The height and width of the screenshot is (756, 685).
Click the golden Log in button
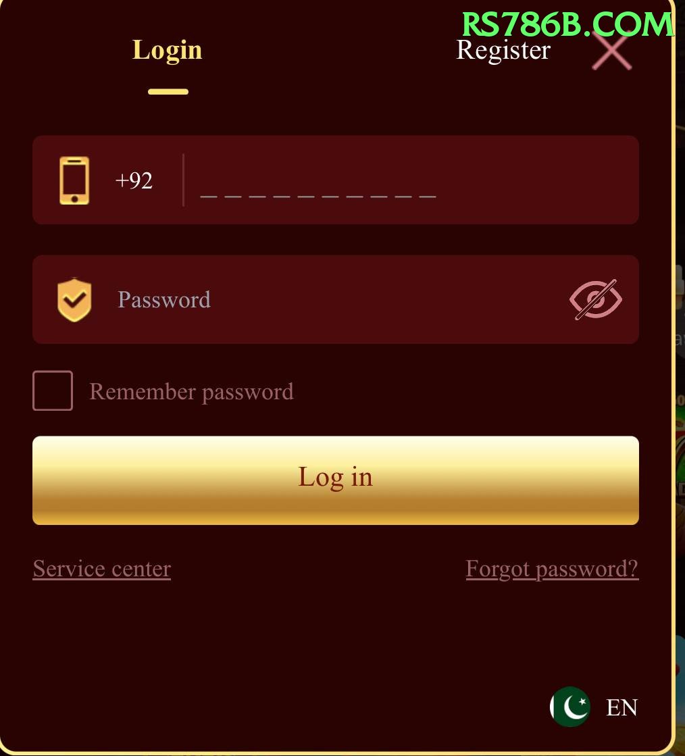pos(336,480)
